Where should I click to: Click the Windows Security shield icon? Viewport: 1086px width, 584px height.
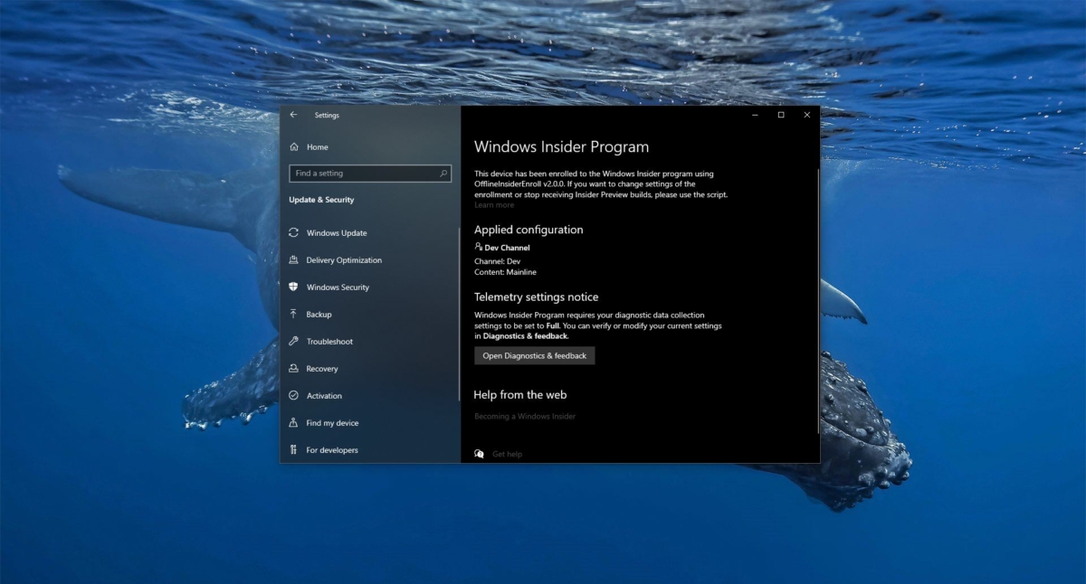click(x=293, y=287)
